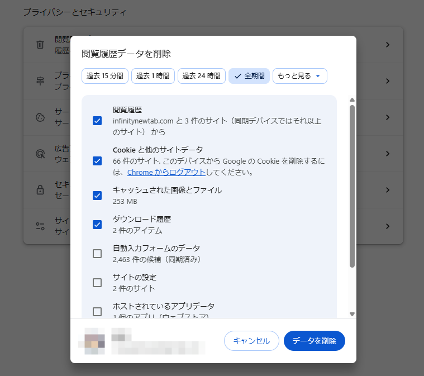Click the cookie icon in settings list
Viewport: 424px width, 376px height.
pyautogui.click(x=40, y=117)
